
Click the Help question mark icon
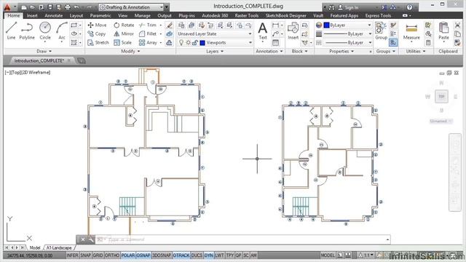409,7
